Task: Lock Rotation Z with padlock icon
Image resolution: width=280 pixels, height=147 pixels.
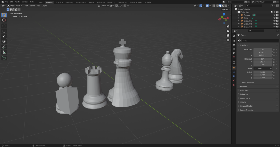Action: tap(273, 65)
